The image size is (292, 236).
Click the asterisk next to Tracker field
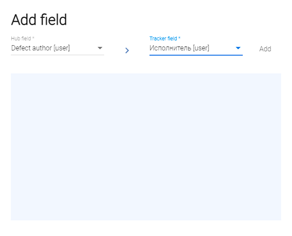click(x=180, y=38)
